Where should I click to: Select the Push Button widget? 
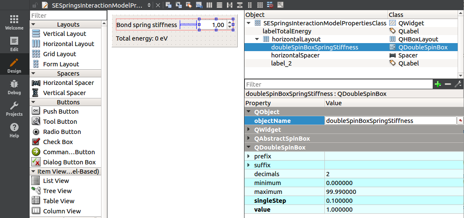click(x=60, y=112)
